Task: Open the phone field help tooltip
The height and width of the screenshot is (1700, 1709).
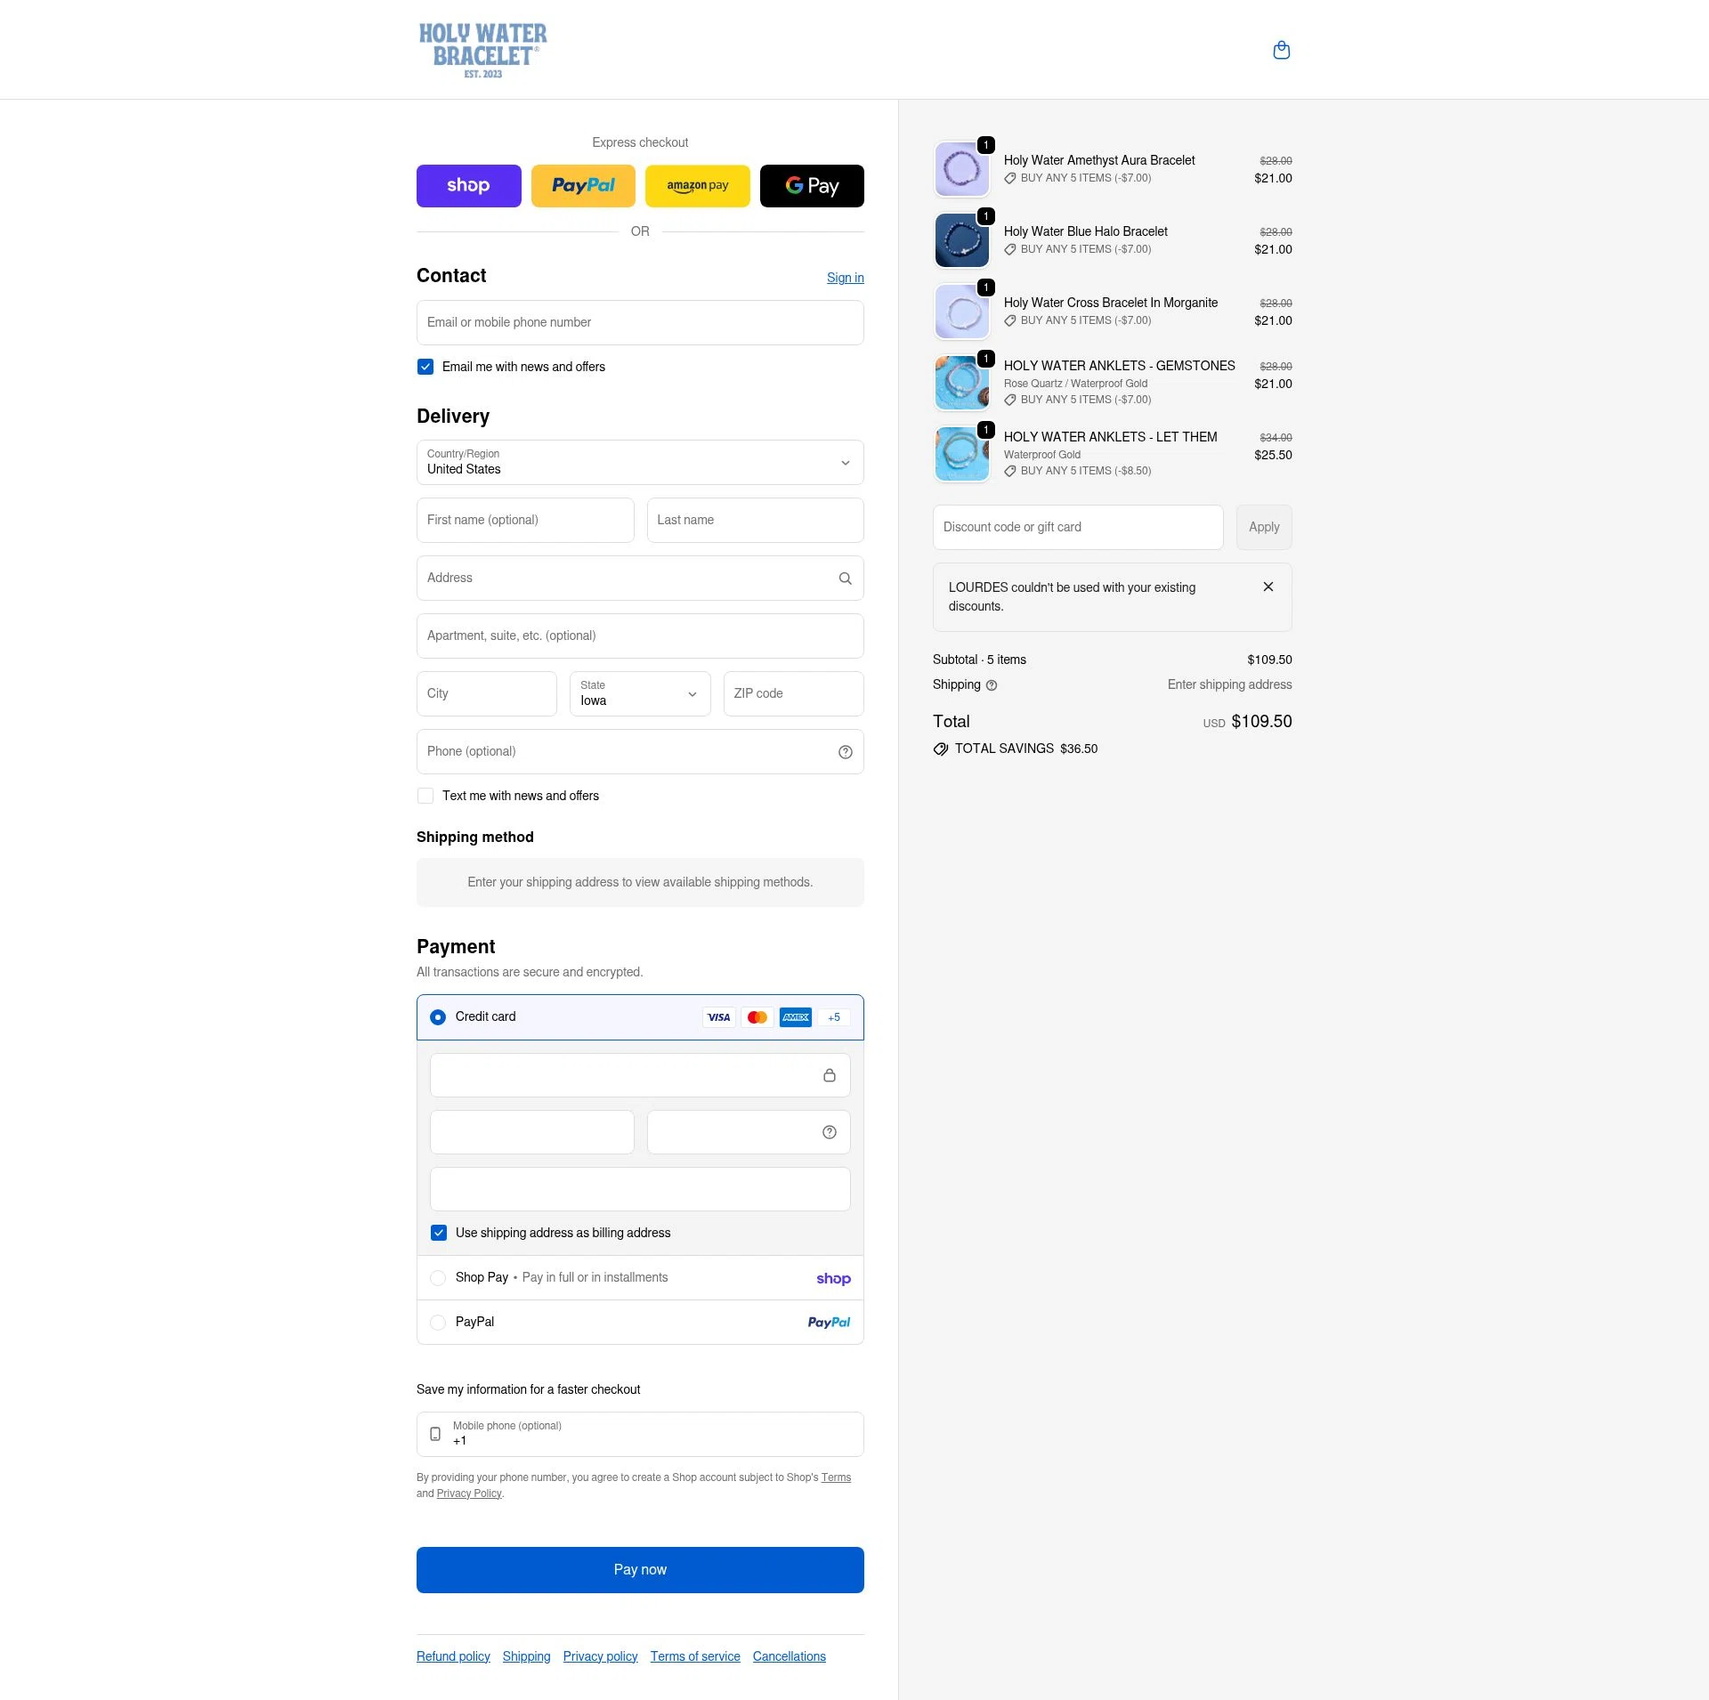Action: click(x=845, y=751)
